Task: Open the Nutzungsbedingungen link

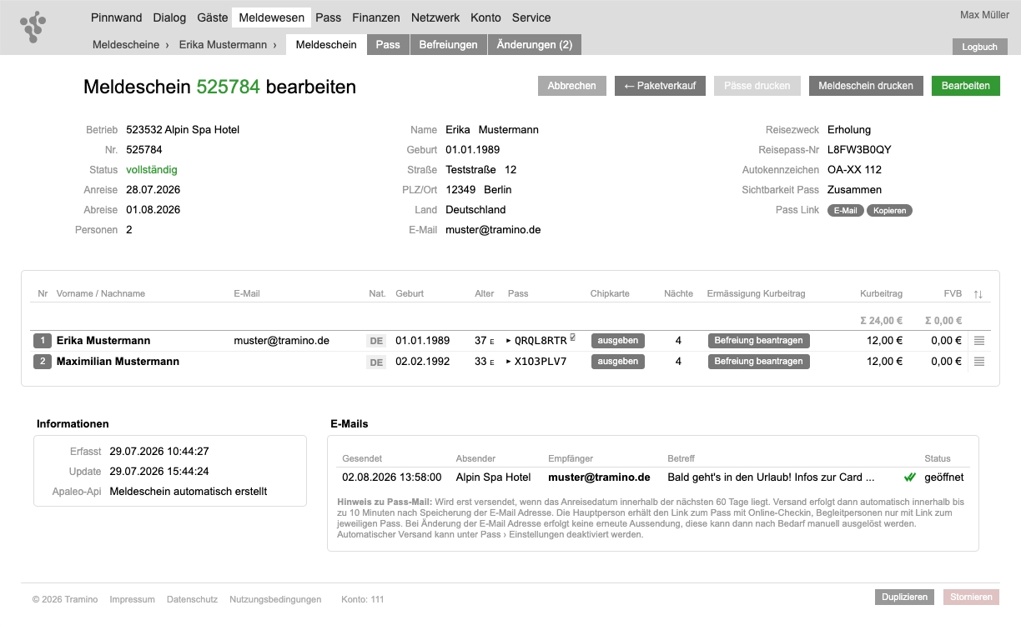Action: tap(275, 599)
